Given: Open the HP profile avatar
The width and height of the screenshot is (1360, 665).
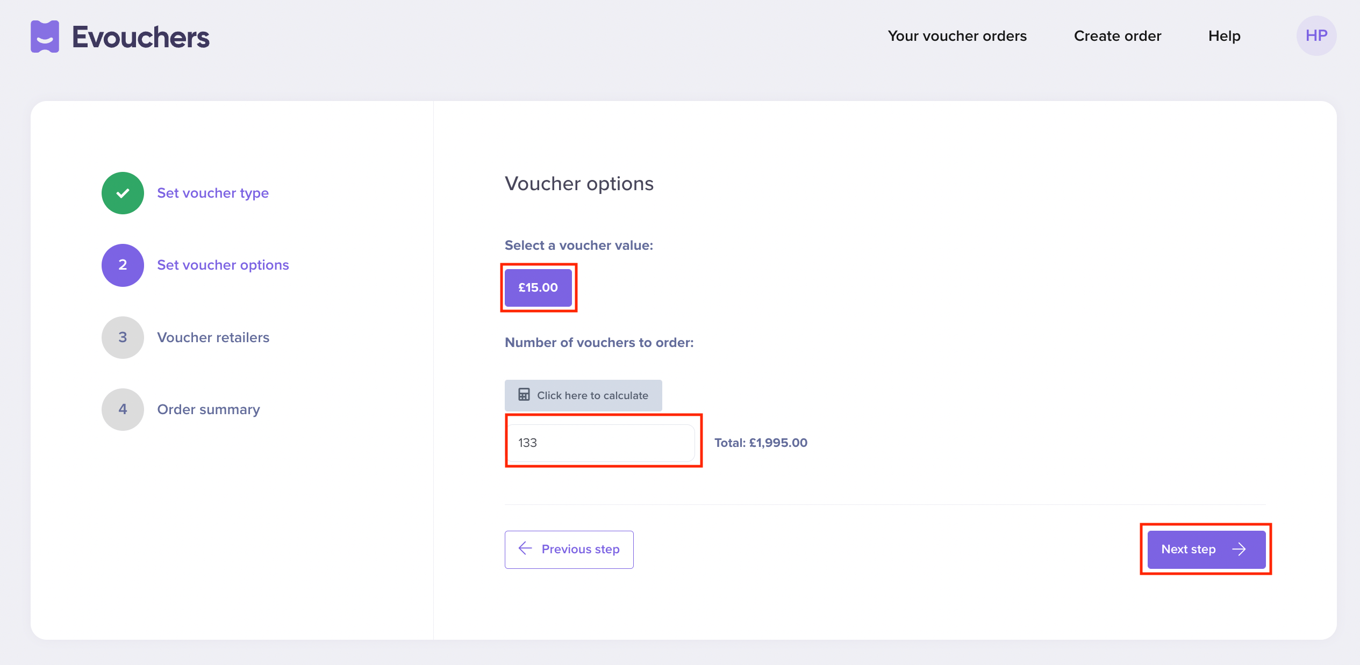Looking at the screenshot, I should pos(1316,36).
